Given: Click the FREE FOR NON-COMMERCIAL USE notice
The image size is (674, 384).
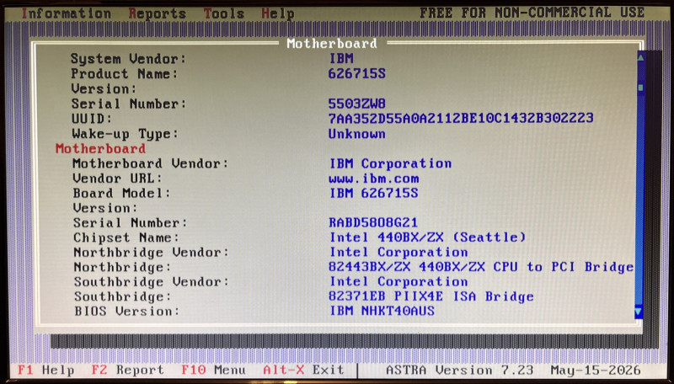Looking at the screenshot, I should pos(532,13).
